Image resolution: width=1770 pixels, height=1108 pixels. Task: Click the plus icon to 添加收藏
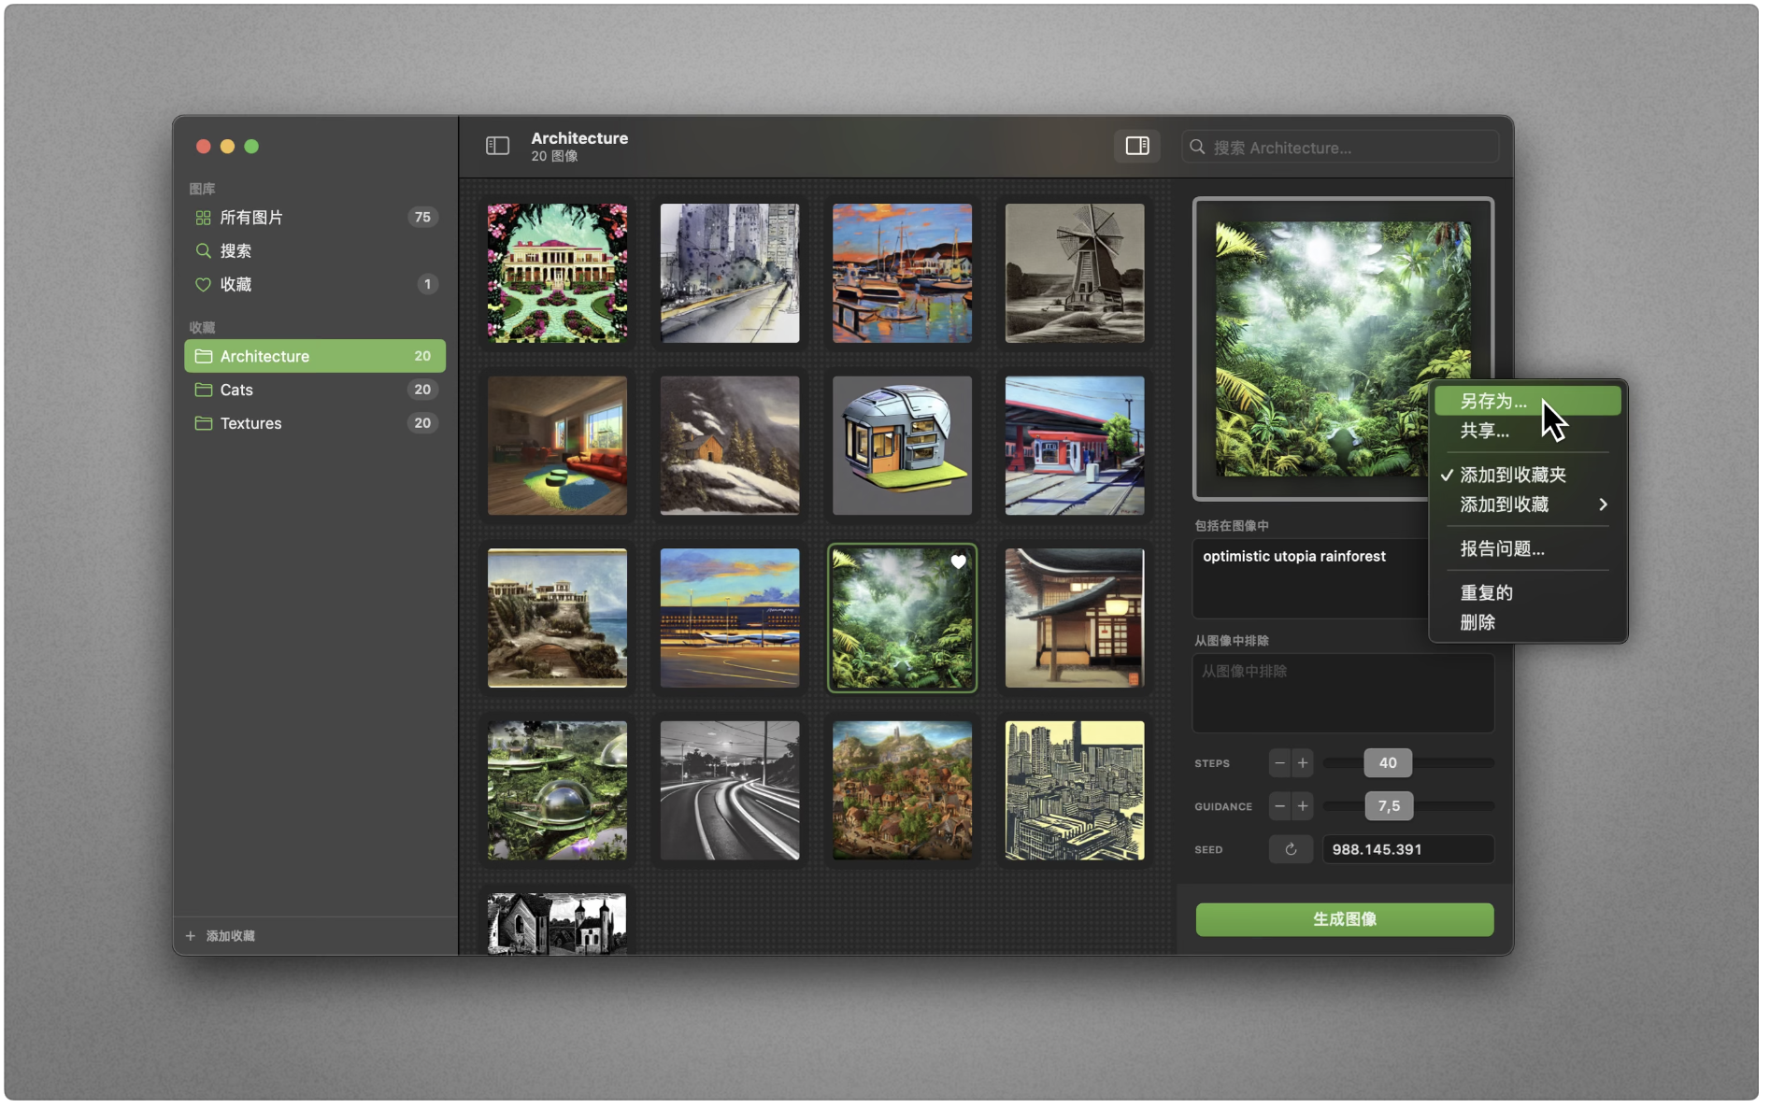(x=191, y=936)
